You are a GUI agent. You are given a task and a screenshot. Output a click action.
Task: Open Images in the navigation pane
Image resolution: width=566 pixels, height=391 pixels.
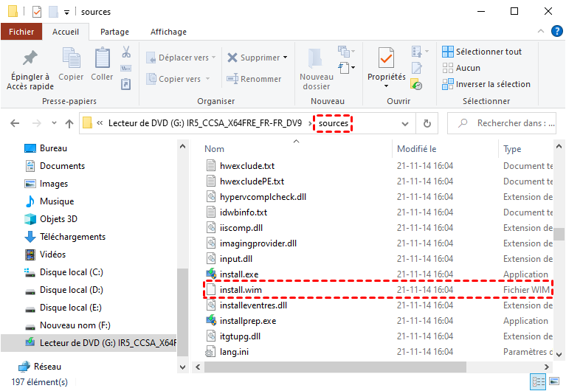[53, 184]
